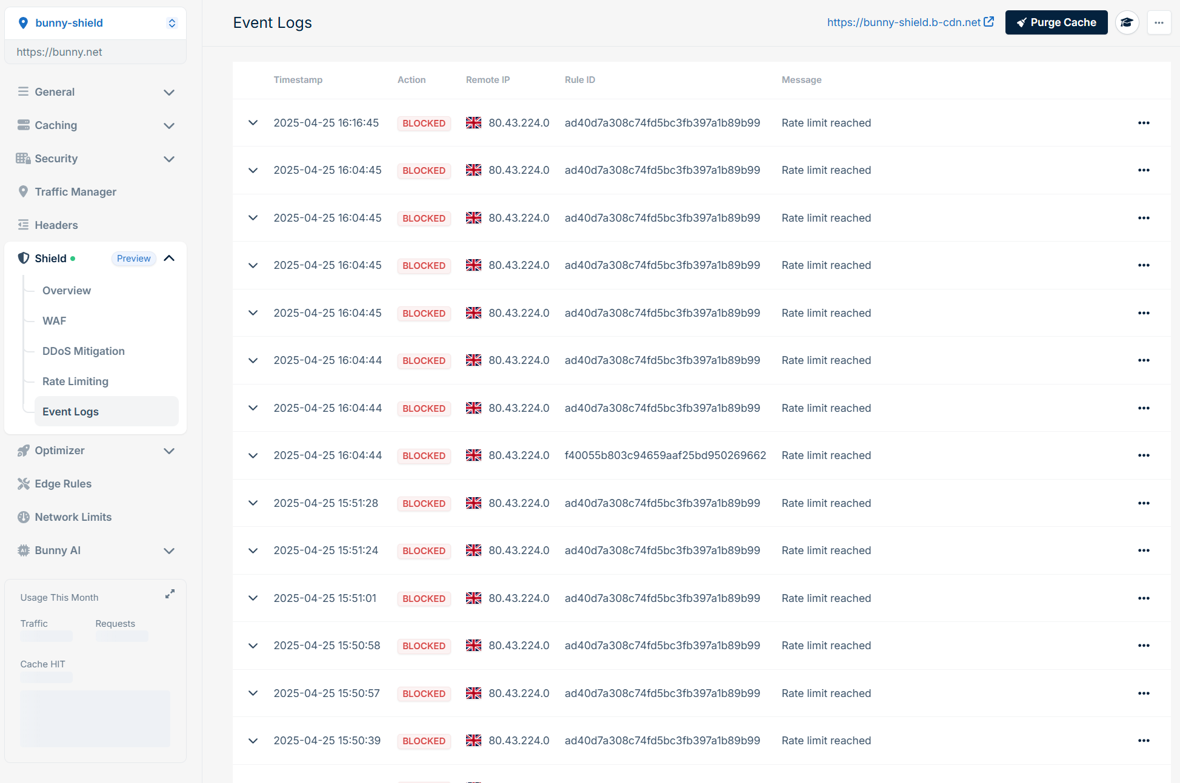Screen dimensions: 1180x783
Task: Click the graduation cap academy icon
Action: coord(1127,22)
